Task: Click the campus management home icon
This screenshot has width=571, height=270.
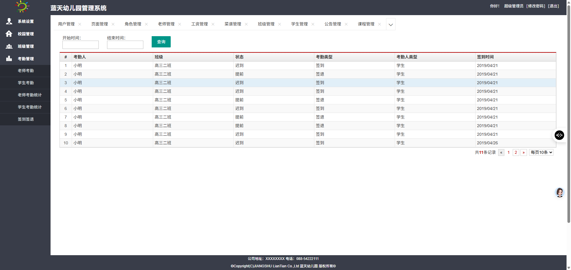Action: pos(9,34)
